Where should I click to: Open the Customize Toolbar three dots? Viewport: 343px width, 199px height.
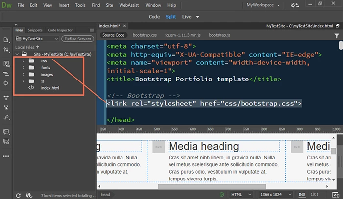click(6, 156)
